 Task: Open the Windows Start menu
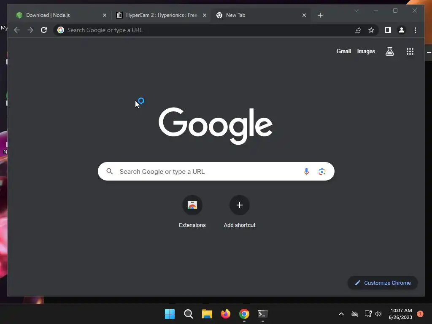point(170,314)
